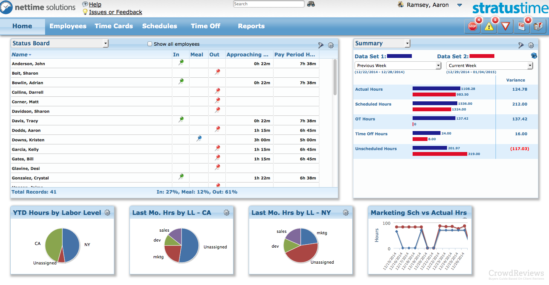Click the red yield triangle icon
Viewport: 549px width, 285px height.
(505, 26)
